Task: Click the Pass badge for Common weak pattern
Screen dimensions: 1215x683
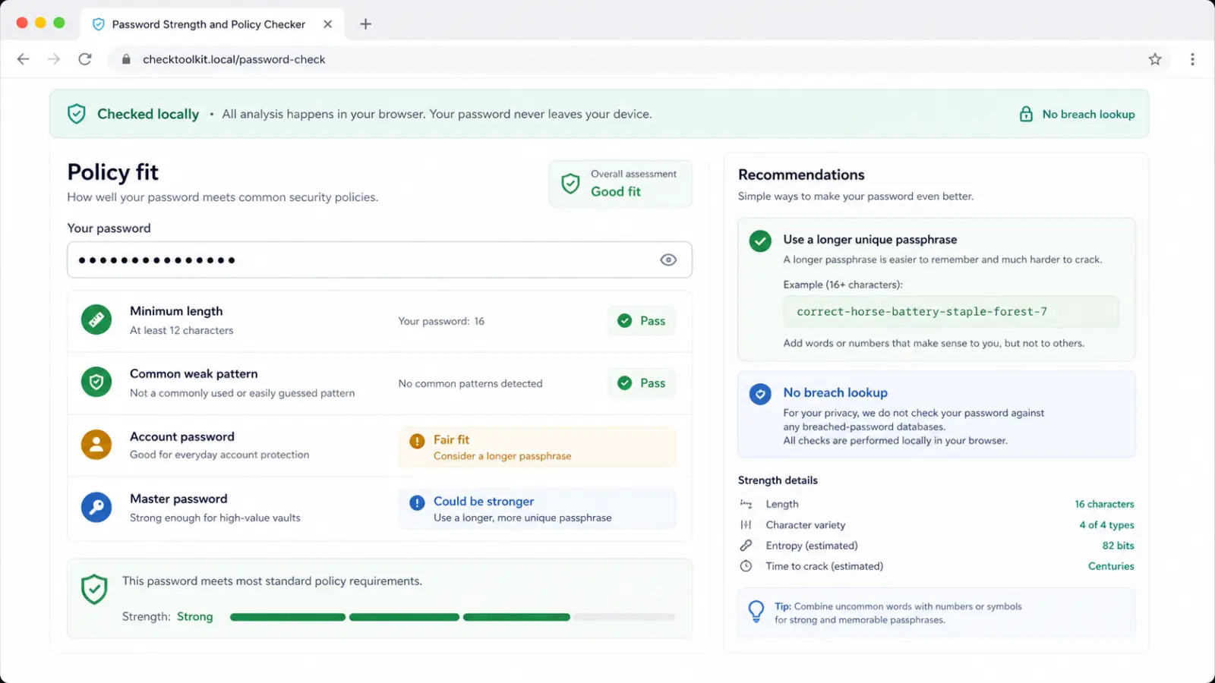Action: (642, 383)
